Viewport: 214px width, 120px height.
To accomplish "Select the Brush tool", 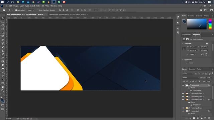I will click(3, 47).
